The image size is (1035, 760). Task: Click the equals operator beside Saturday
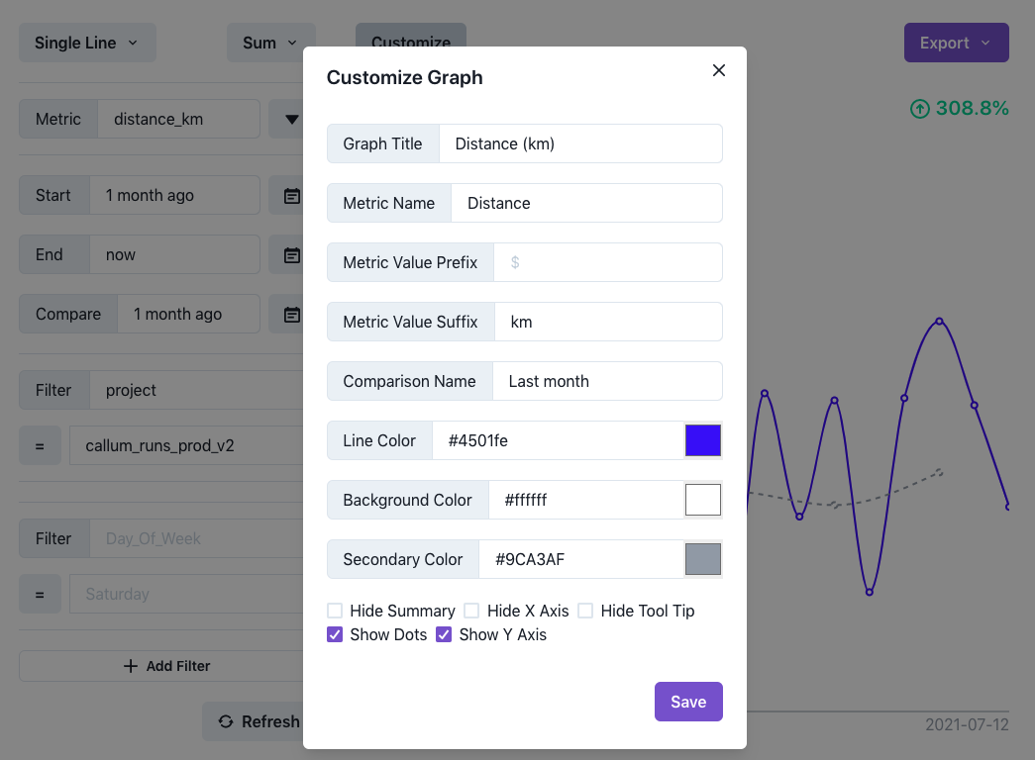pos(40,595)
